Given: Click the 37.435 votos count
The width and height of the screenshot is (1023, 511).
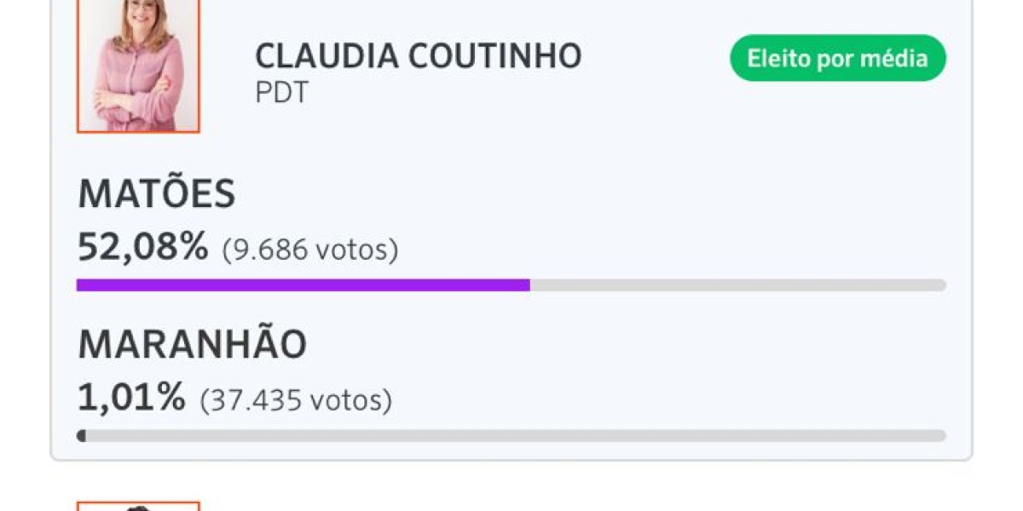Looking at the screenshot, I should (294, 397).
